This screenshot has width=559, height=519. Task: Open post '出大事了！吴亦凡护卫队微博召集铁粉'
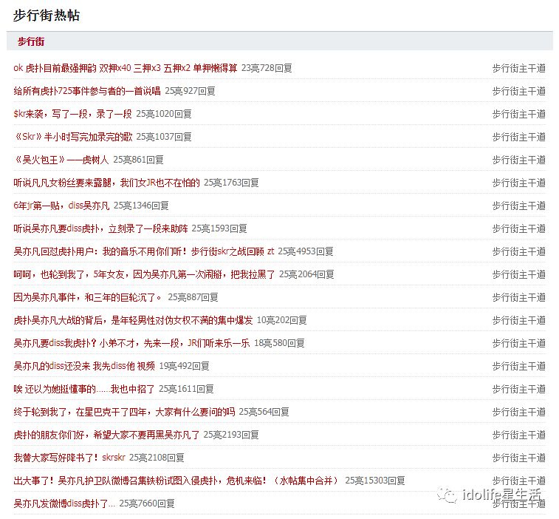coord(177,481)
